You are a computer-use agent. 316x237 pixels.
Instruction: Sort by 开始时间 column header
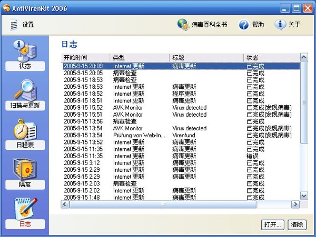tap(85, 58)
